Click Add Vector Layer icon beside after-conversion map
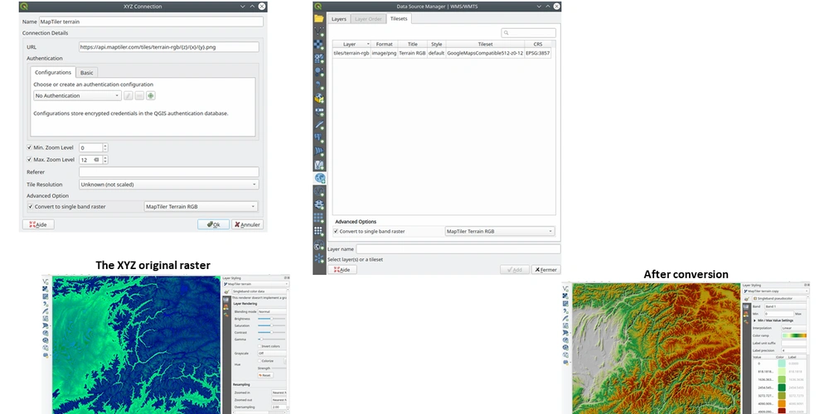The image size is (829, 414). pos(565,288)
